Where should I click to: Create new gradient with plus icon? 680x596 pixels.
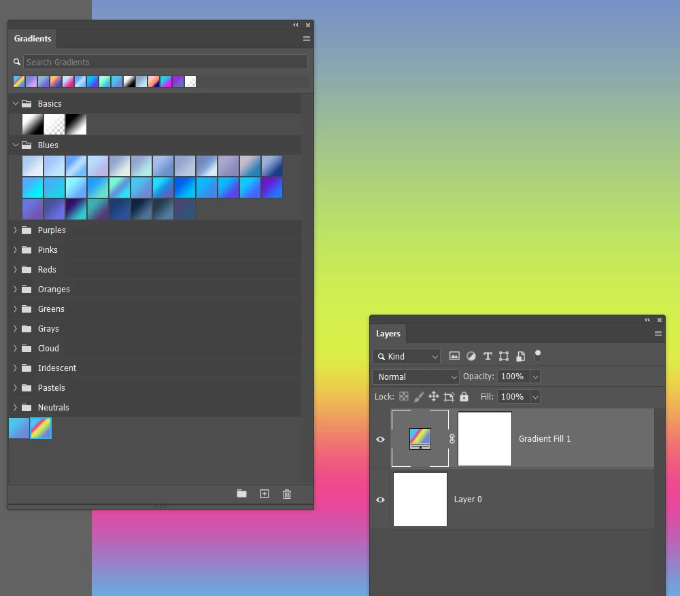click(265, 493)
